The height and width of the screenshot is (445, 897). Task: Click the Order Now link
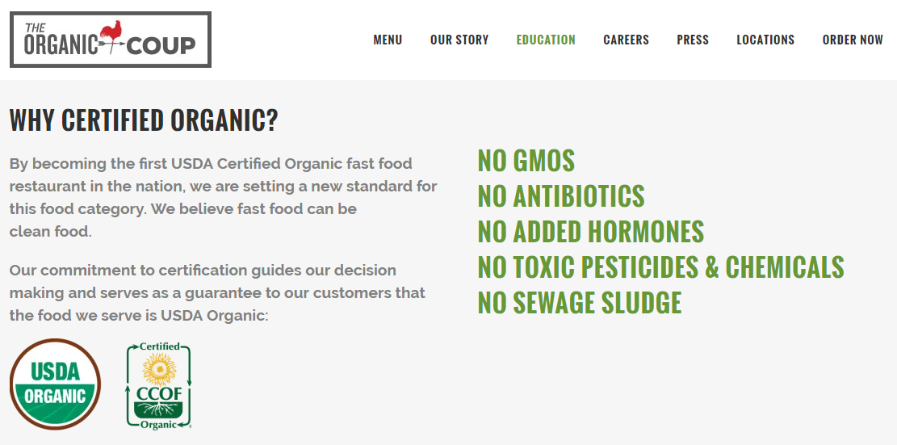[853, 40]
